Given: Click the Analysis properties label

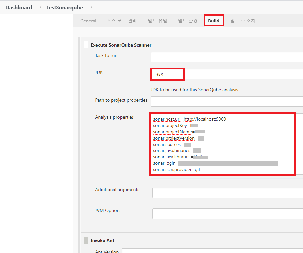Looking at the screenshot, I should [x=114, y=117].
